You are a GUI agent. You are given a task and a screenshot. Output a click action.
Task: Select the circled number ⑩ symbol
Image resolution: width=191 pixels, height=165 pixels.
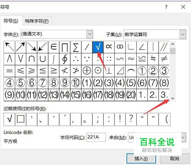coord(76,83)
